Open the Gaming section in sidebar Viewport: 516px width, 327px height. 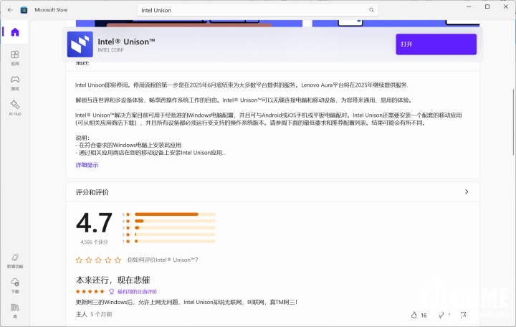(x=15, y=83)
